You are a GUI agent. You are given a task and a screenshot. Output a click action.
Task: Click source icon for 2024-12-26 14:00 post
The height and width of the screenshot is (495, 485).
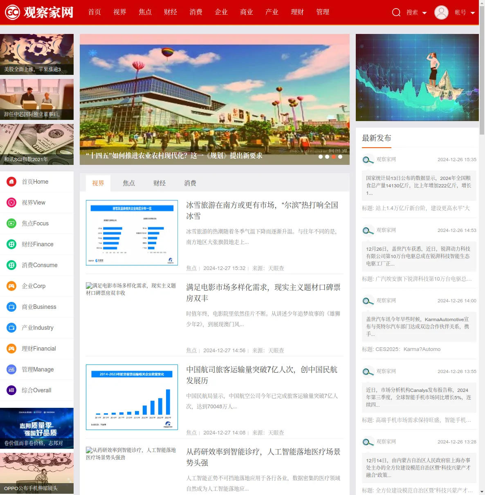pyautogui.click(x=368, y=301)
